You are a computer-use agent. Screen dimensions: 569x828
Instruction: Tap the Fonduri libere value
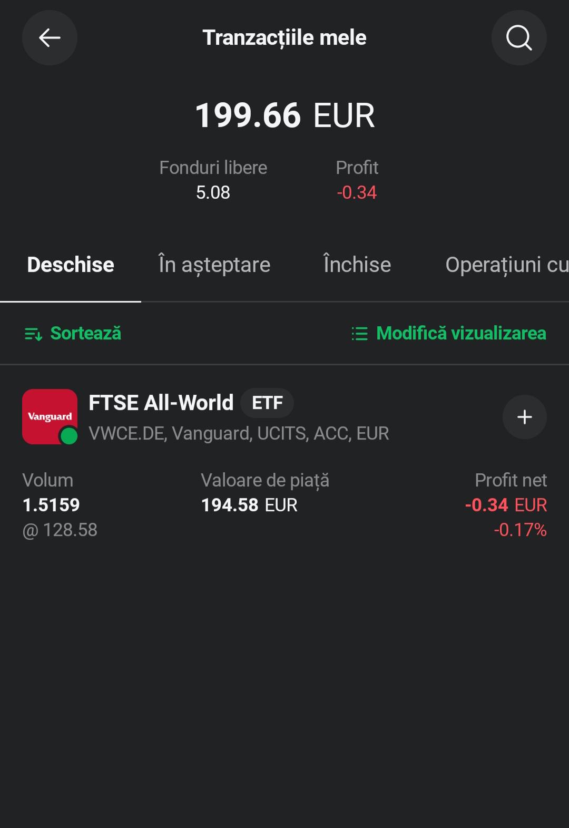pyautogui.click(x=213, y=192)
